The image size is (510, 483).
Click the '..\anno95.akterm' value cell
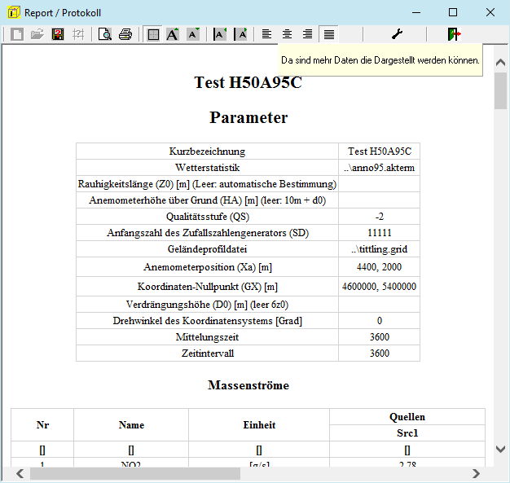point(380,168)
